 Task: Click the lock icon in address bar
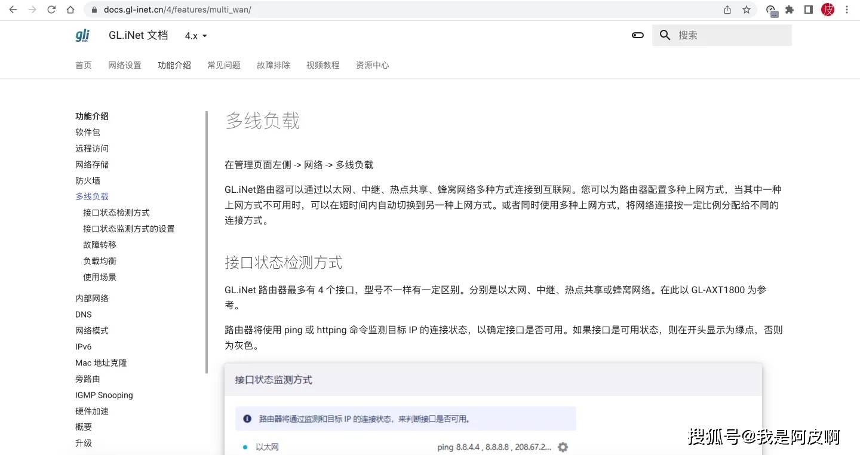pyautogui.click(x=94, y=10)
